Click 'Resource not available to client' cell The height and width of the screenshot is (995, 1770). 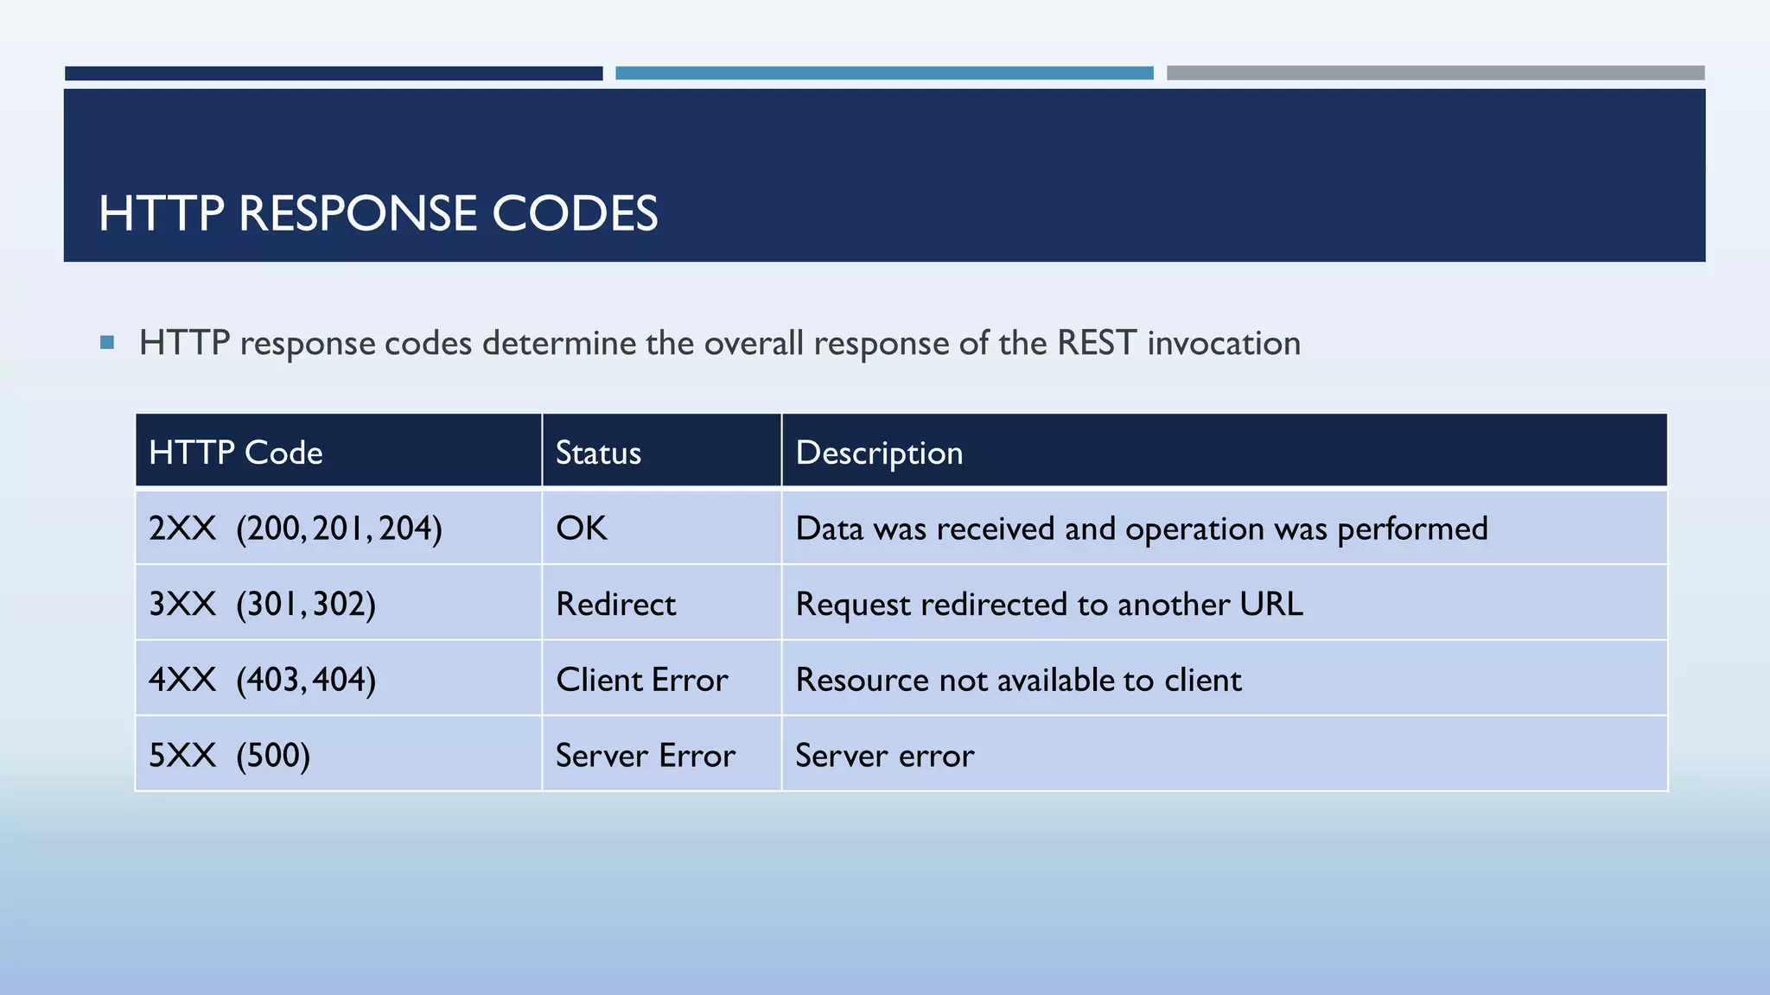(1225, 678)
